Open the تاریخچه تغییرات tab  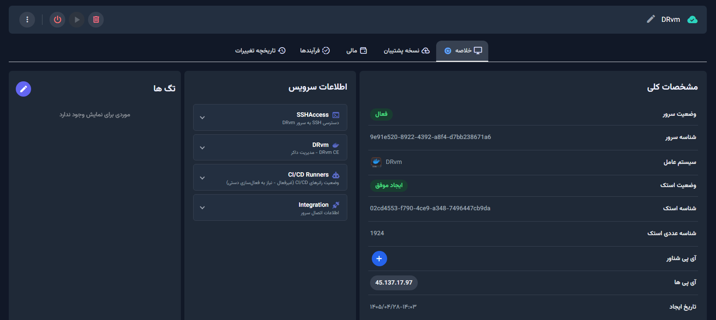[260, 51]
